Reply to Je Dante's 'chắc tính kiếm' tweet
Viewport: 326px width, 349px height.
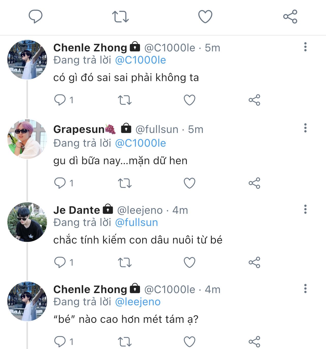point(60,262)
